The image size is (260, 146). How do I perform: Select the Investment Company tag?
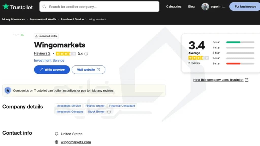70,112
